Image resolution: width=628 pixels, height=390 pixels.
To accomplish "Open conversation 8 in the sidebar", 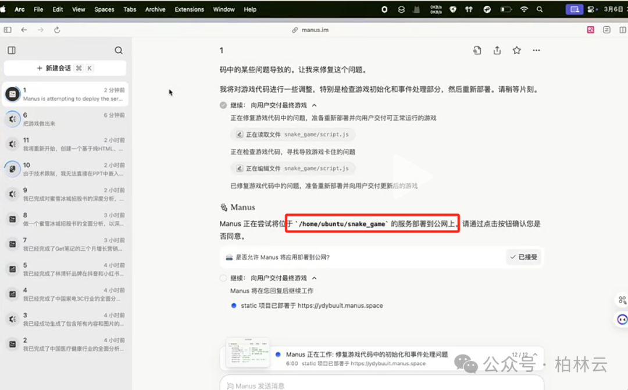I will (65, 219).
